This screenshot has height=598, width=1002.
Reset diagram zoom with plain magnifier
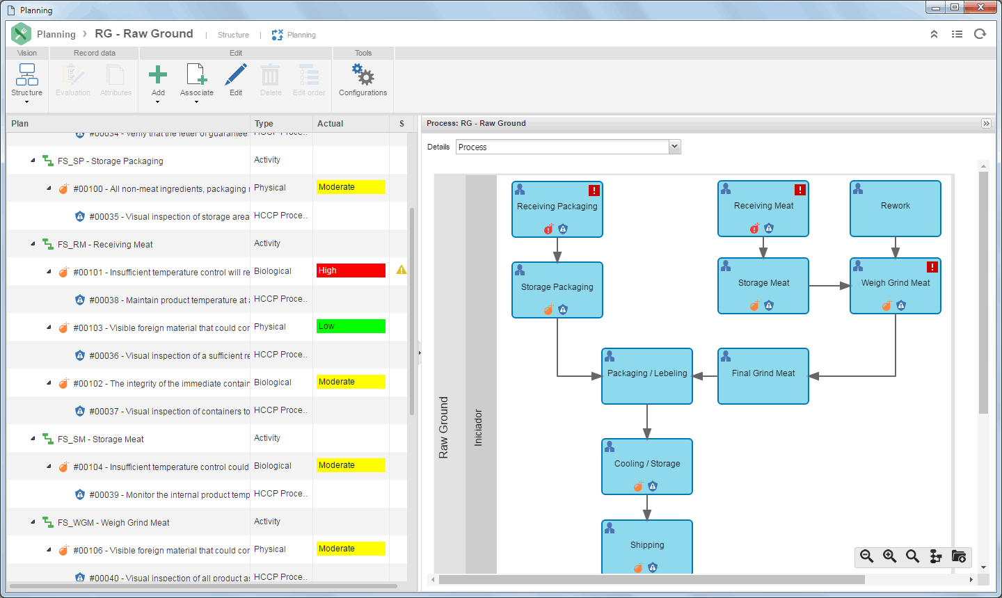point(912,556)
